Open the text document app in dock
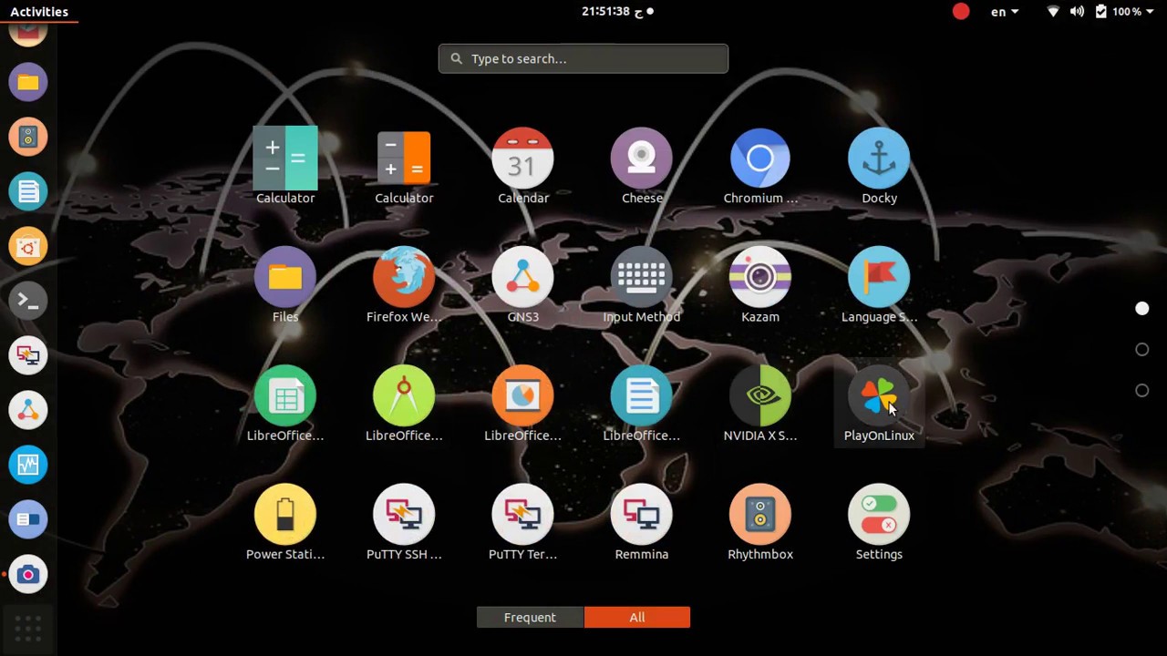This screenshot has height=656, width=1167. [28, 192]
